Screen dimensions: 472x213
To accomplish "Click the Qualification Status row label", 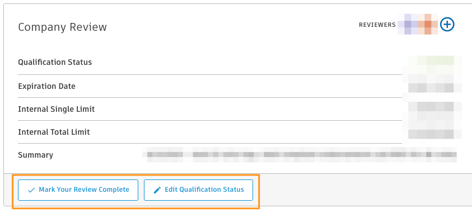I will click(55, 62).
